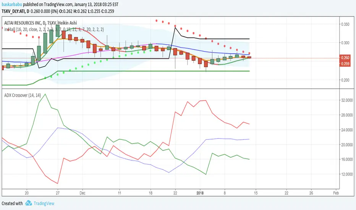Click the bold 2018 date axis label
This screenshot has width=356, height=210.
[200, 193]
